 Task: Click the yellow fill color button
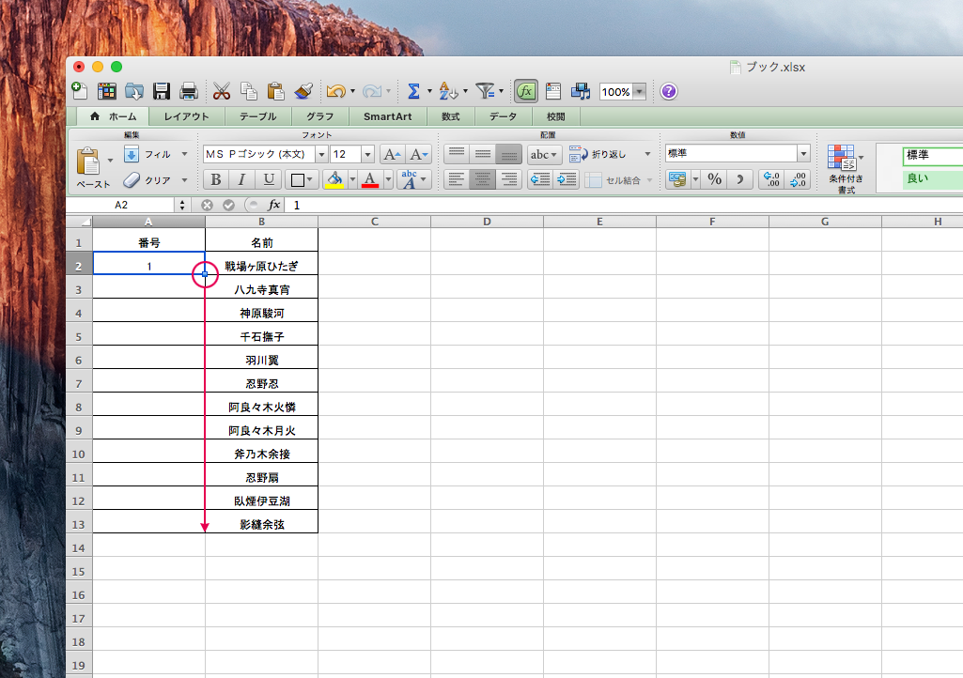334,180
